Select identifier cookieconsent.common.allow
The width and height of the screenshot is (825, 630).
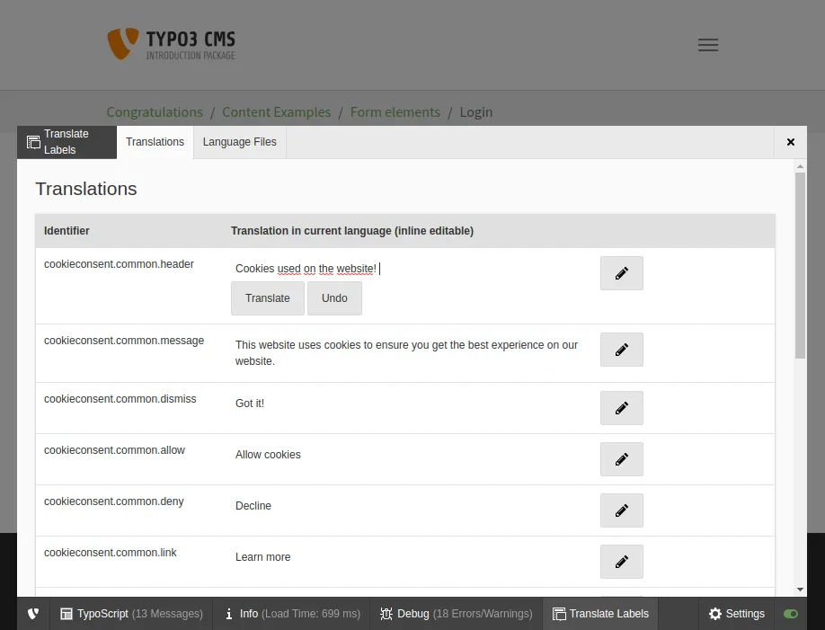(115, 450)
